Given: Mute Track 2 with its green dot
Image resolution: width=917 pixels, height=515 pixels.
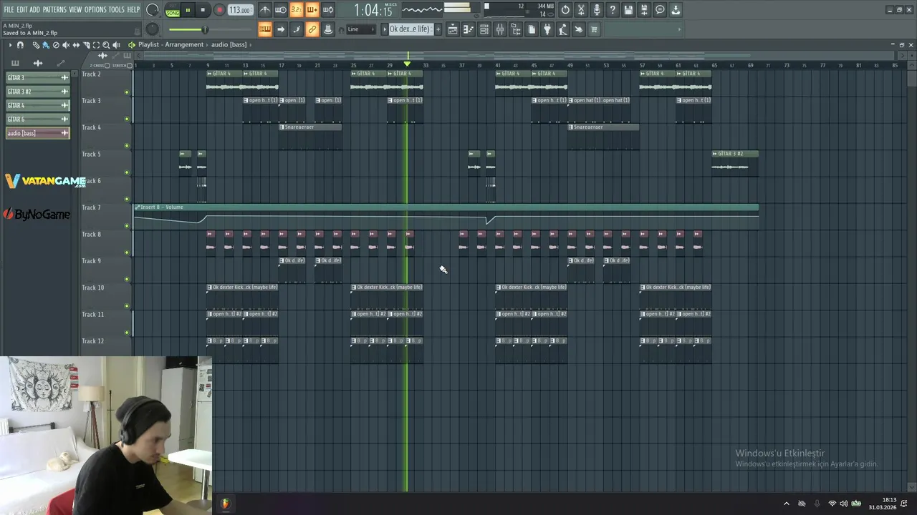Looking at the screenshot, I should [128, 92].
